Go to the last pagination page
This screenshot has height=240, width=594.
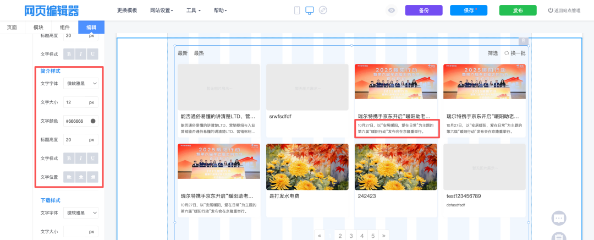pyautogui.click(x=384, y=236)
